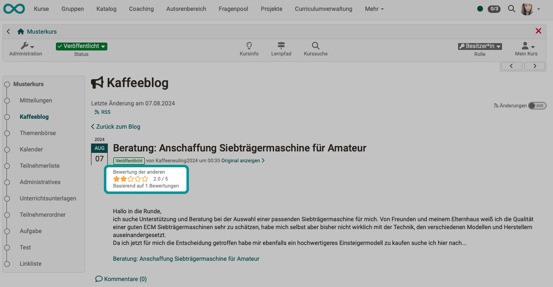Subscribe to the blog via the RSS icon

96,112
